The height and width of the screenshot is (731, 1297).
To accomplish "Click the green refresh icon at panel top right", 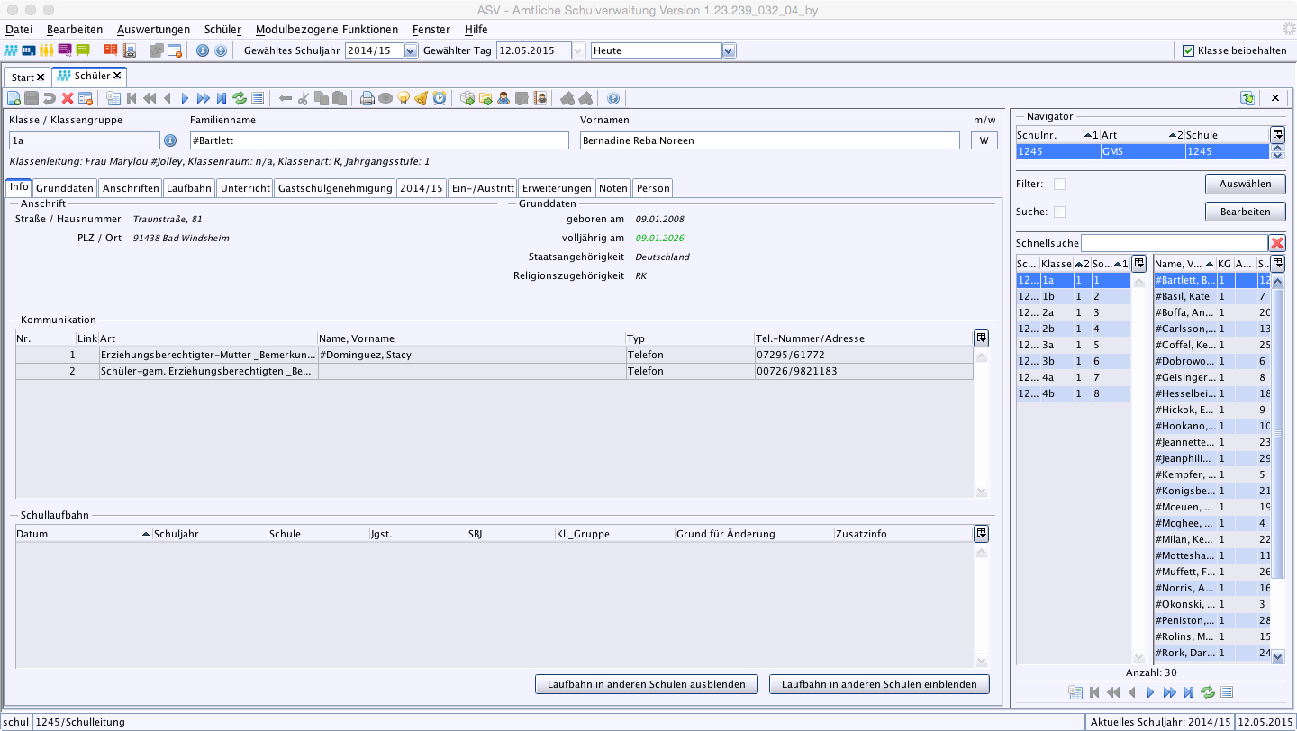I will [x=1247, y=97].
